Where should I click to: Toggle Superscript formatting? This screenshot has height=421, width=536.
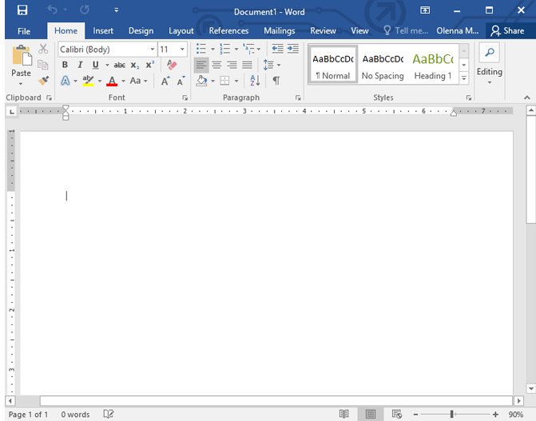[x=149, y=65]
